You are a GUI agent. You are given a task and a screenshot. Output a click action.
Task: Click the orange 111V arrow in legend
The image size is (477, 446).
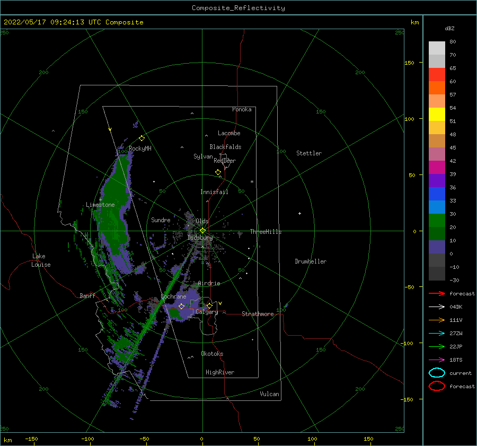tap(437, 320)
